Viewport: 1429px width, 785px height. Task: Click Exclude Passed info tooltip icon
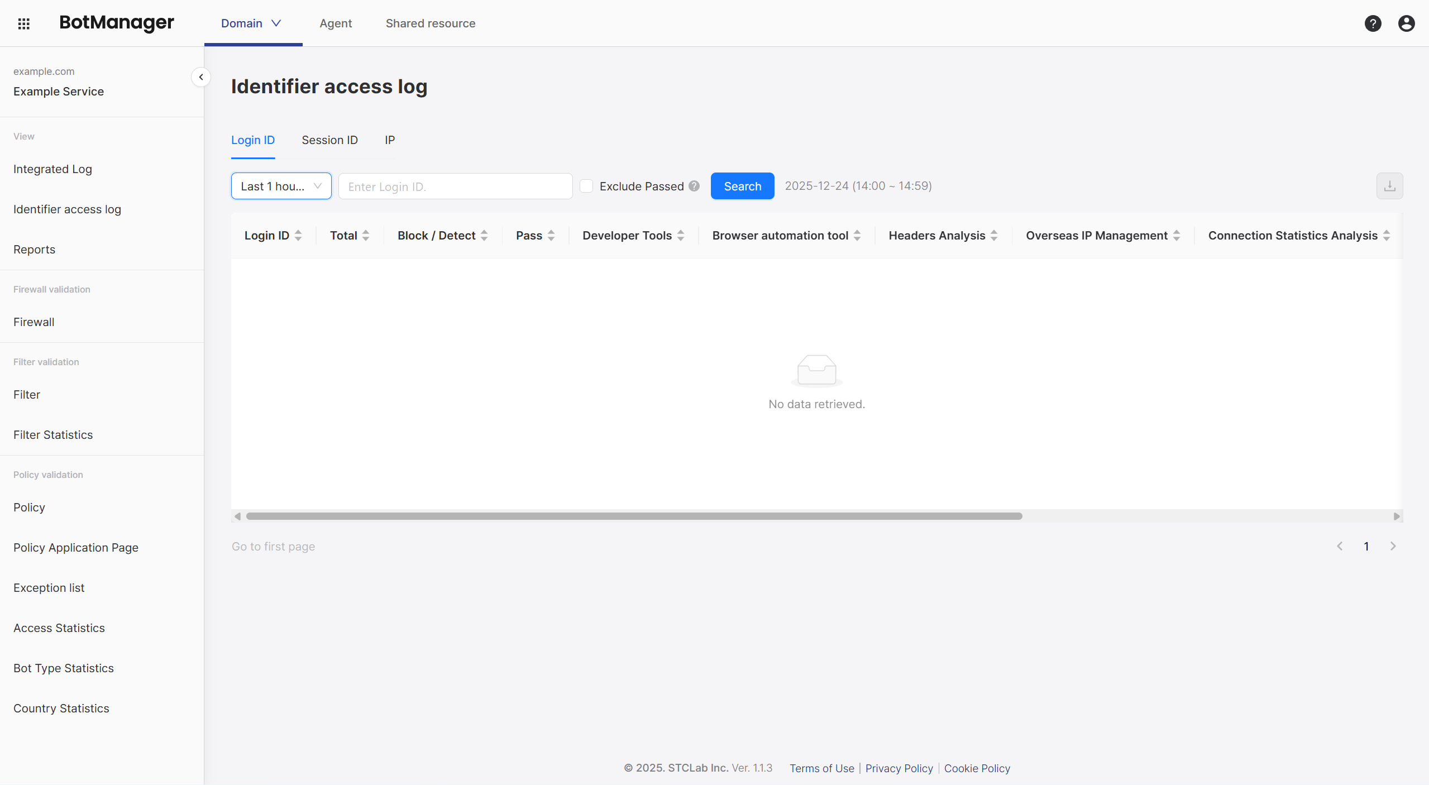coord(694,186)
